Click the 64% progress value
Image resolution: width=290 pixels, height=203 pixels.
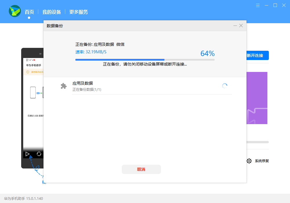208,54
